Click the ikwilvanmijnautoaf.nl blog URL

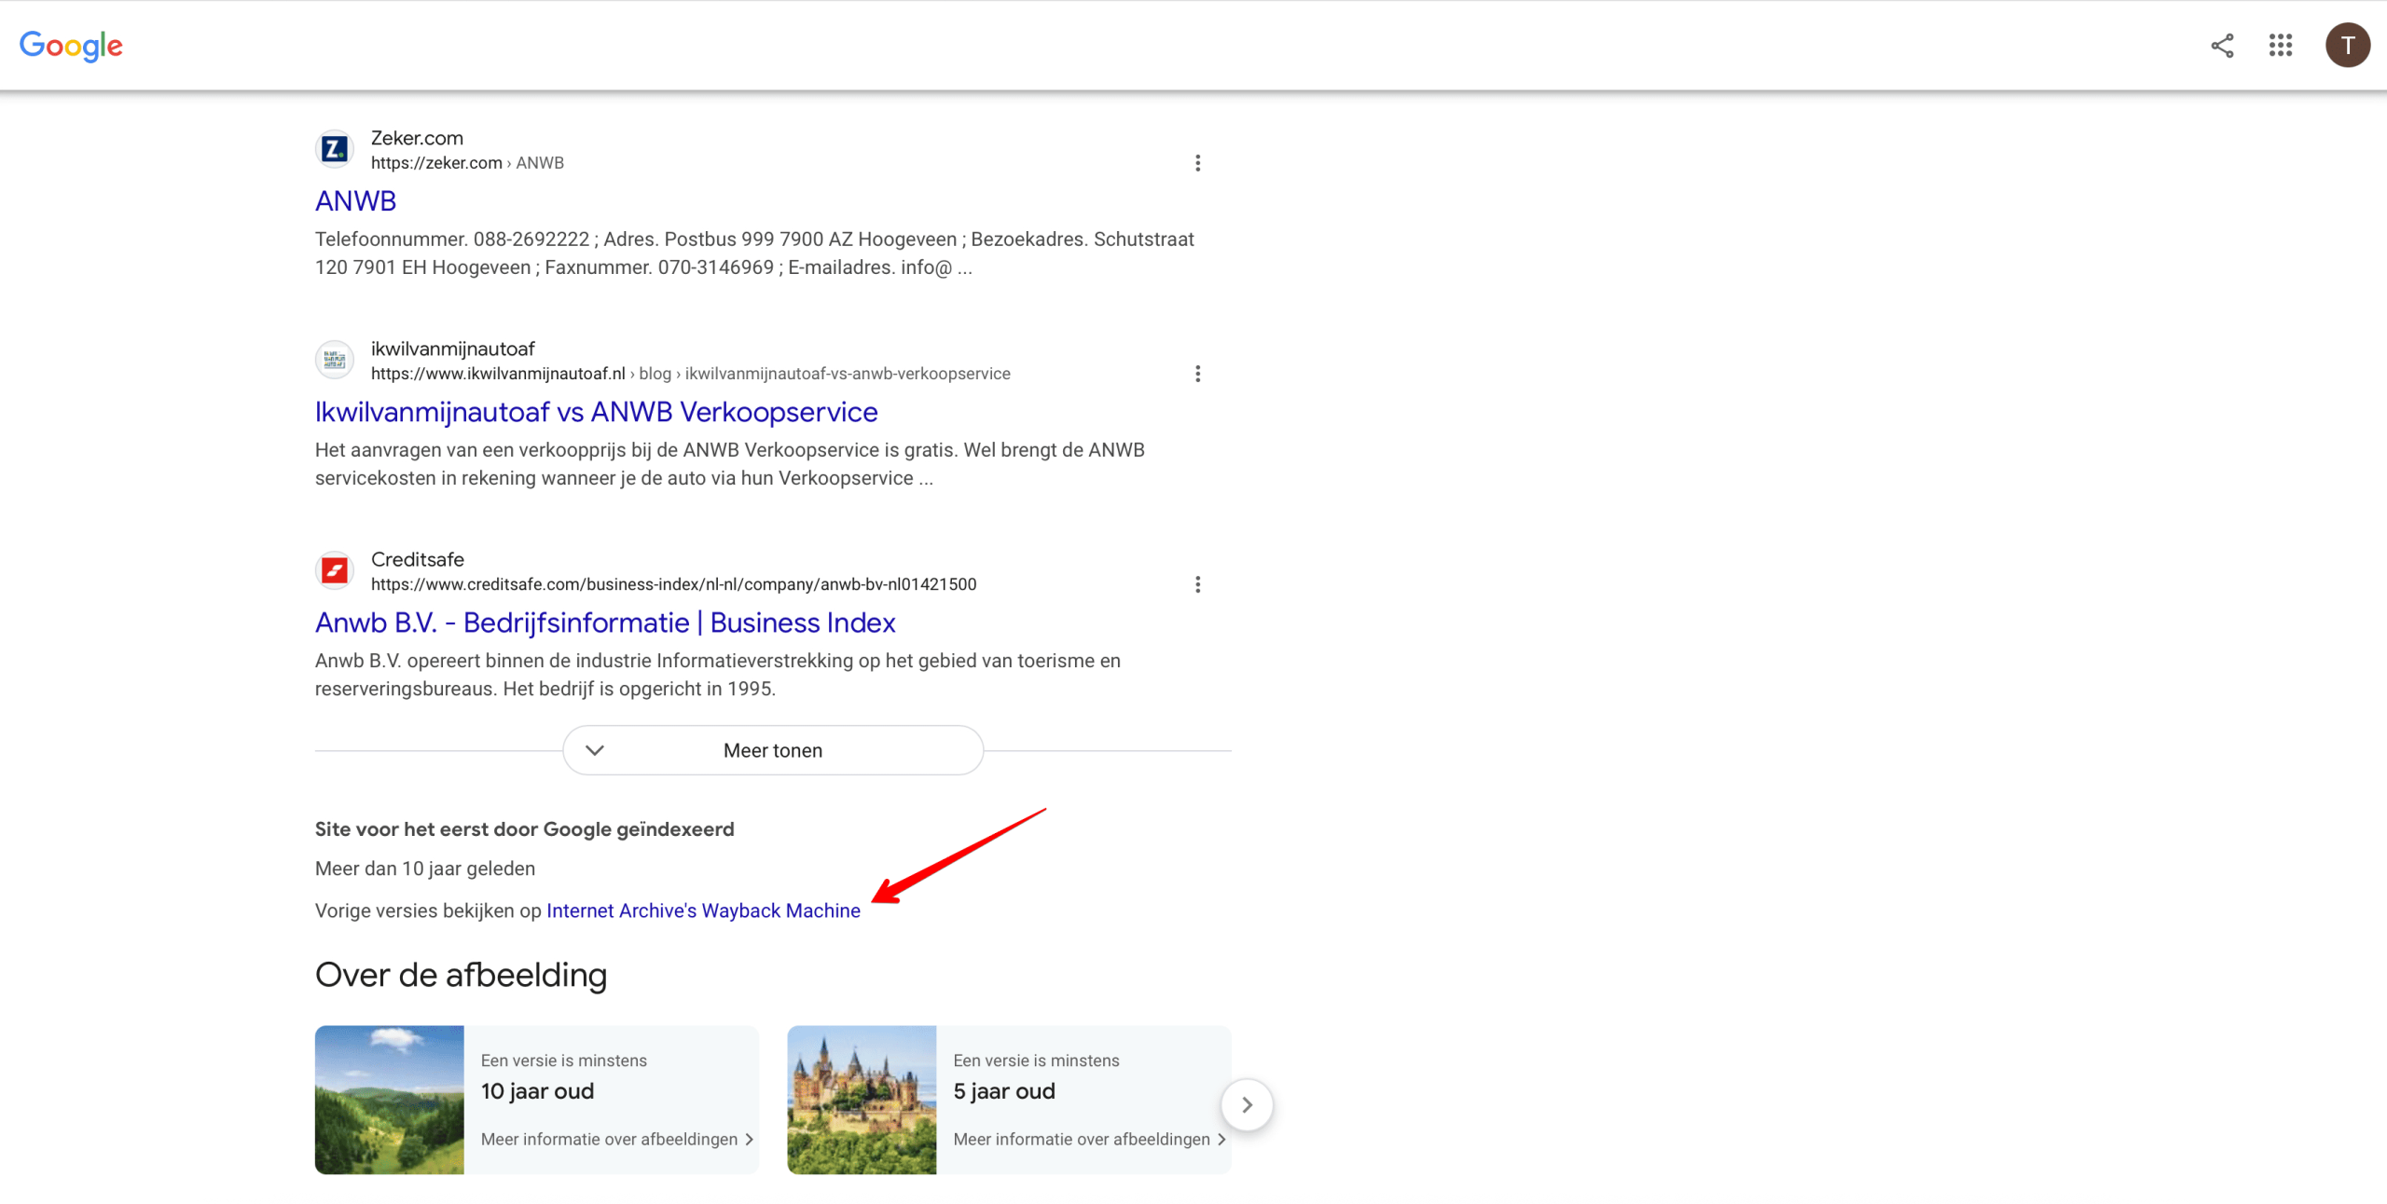point(691,374)
